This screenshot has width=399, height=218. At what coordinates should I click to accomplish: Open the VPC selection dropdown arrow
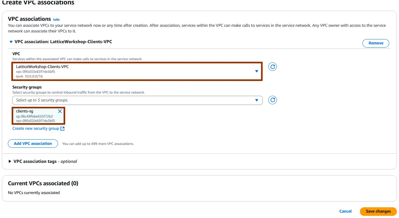tap(256, 71)
